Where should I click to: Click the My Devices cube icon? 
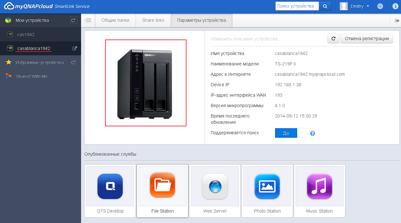pyautogui.click(x=9, y=20)
